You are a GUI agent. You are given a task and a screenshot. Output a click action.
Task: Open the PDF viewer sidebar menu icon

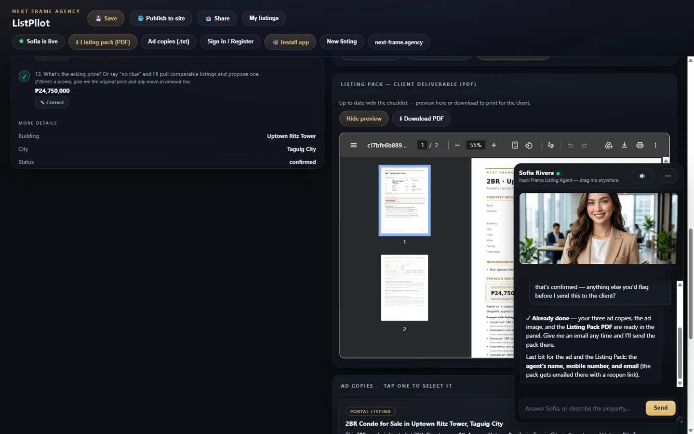(353, 145)
